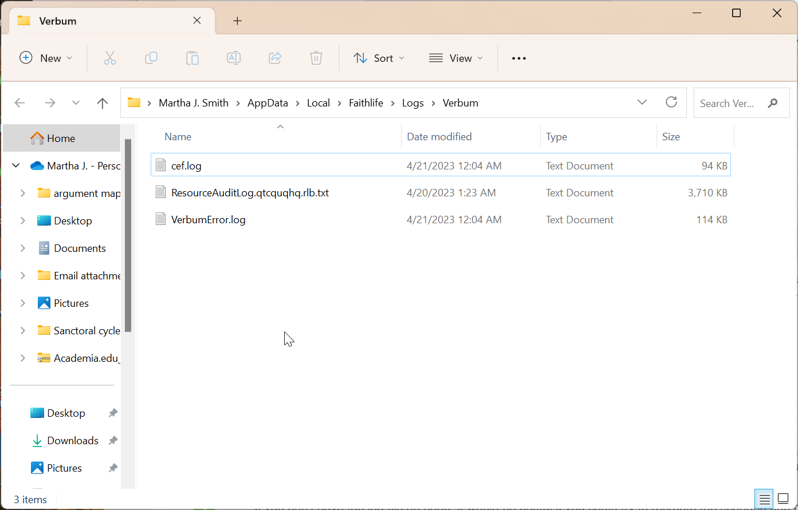The image size is (798, 510).
Task: Click Faithlife in the breadcrumb path
Action: pyautogui.click(x=366, y=103)
